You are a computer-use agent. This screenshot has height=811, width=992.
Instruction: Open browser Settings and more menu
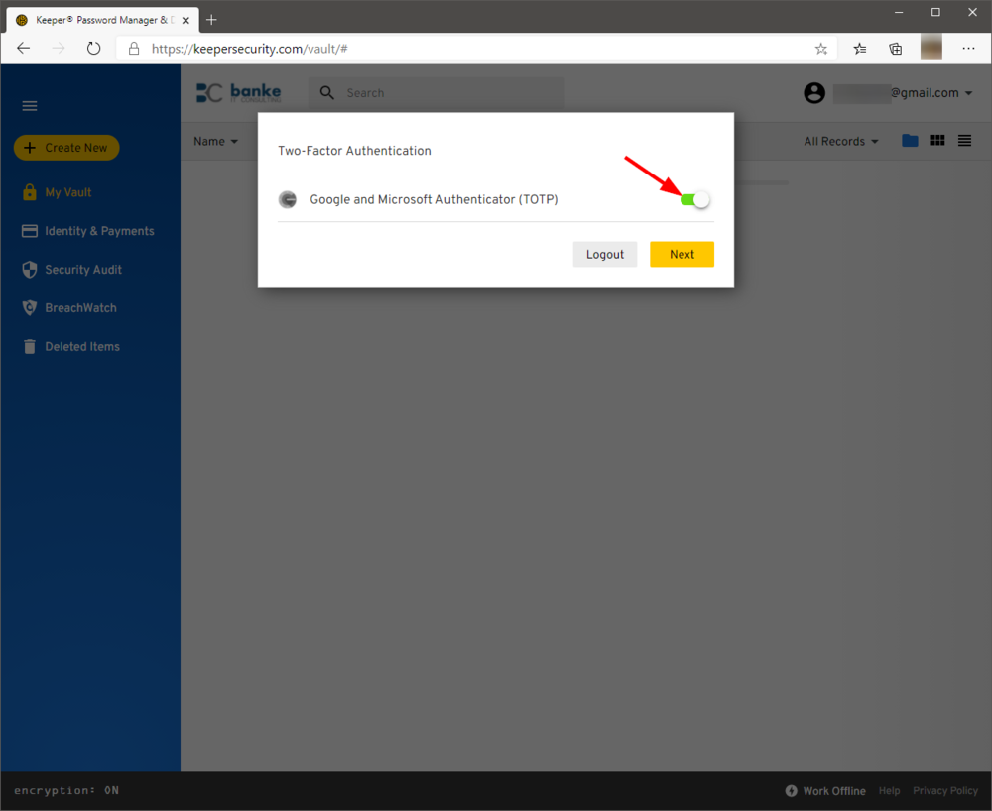[968, 48]
